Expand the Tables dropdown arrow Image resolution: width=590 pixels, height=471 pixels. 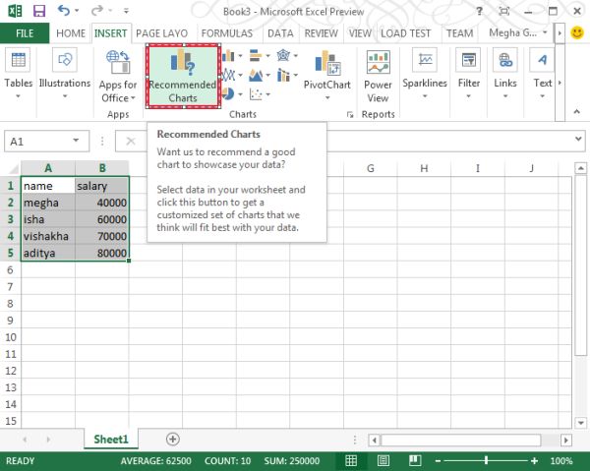click(18, 96)
